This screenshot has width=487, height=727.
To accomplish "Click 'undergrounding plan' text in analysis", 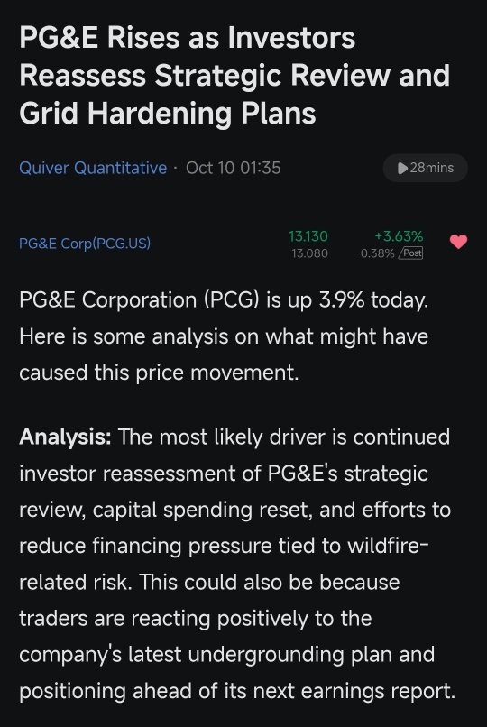I will click(267, 655).
